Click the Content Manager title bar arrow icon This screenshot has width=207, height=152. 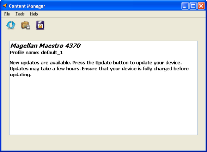click(5, 6)
